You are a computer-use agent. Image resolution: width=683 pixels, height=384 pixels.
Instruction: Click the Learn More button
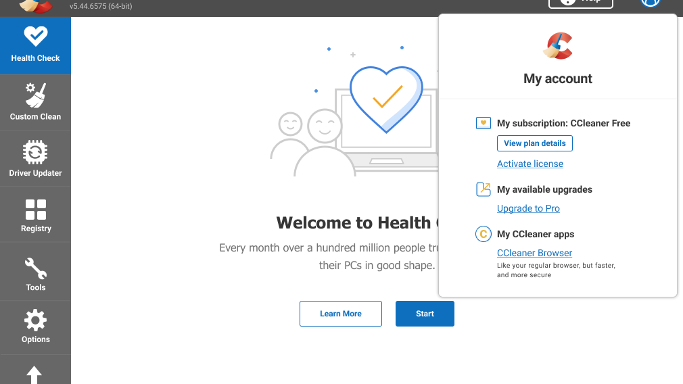[341, 314]
